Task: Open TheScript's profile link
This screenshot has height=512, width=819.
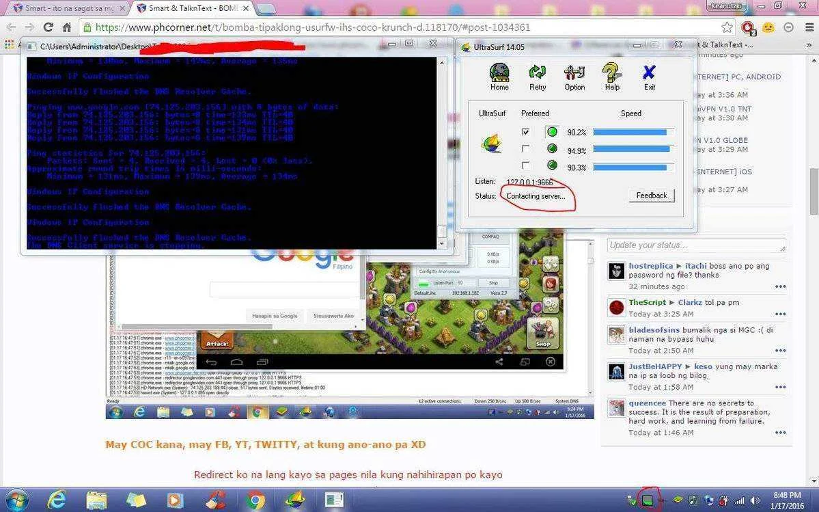Action: coord(647,303)
